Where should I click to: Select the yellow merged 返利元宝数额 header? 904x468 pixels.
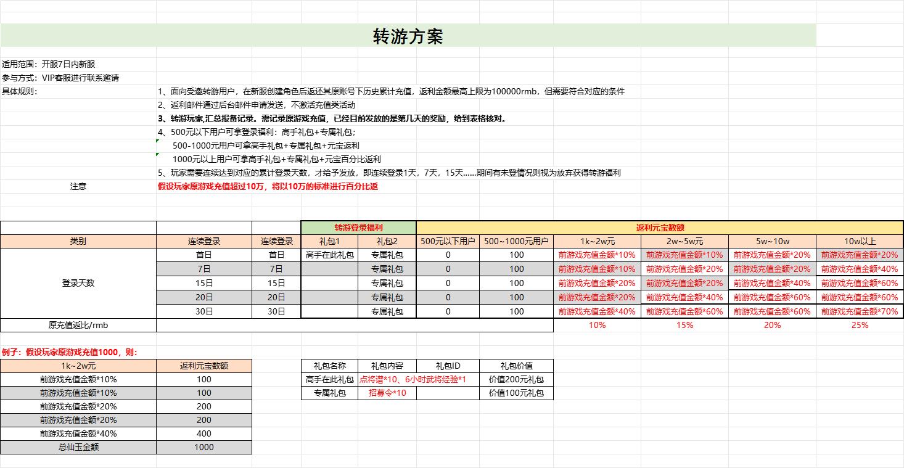point(659,228)
